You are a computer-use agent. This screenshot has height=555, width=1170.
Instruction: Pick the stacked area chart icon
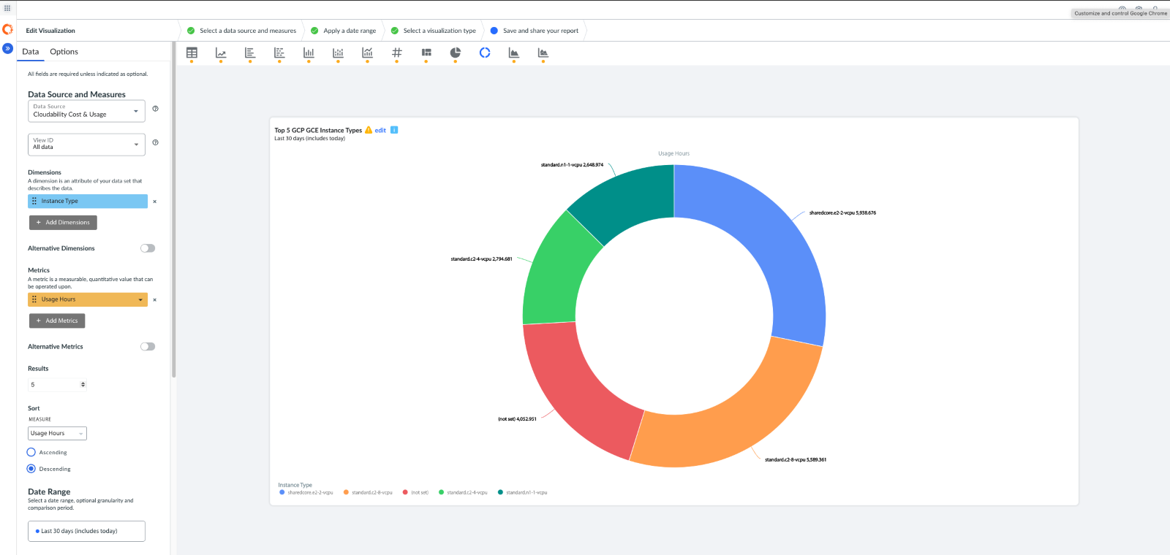[543, 53]
